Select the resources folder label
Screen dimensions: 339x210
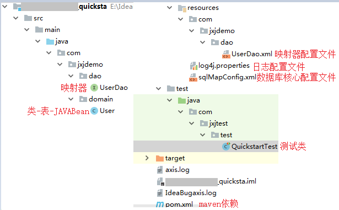(x=203, y=8)
